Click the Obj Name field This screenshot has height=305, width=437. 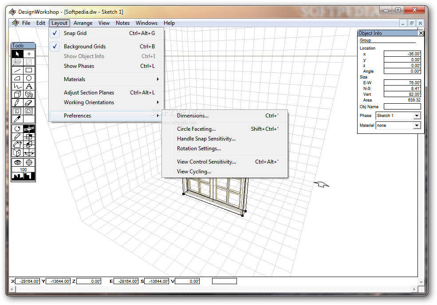point(402,106)
